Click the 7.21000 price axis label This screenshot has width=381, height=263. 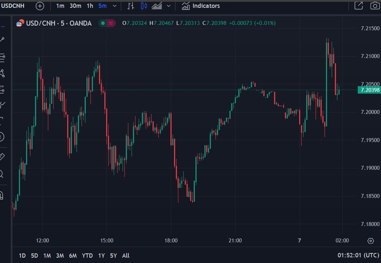click(x=370, y=56)
